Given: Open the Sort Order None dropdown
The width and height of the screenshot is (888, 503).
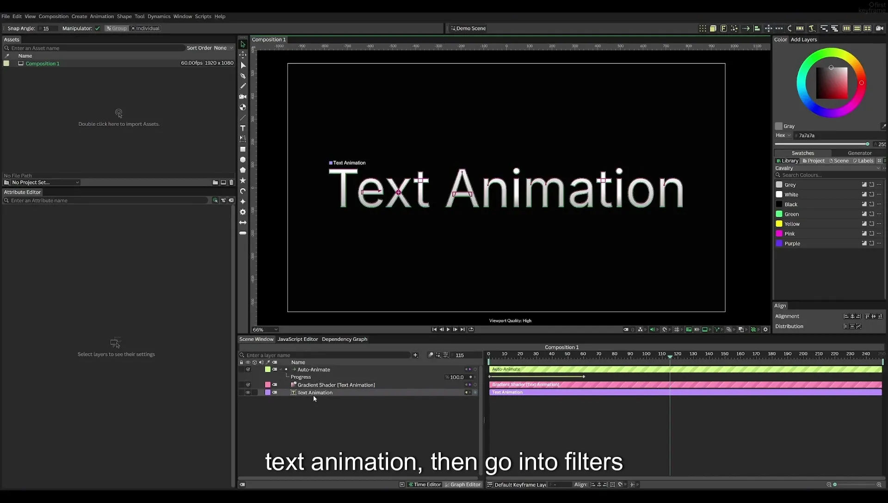Looking at the screenshot, I should coord(224,48).
